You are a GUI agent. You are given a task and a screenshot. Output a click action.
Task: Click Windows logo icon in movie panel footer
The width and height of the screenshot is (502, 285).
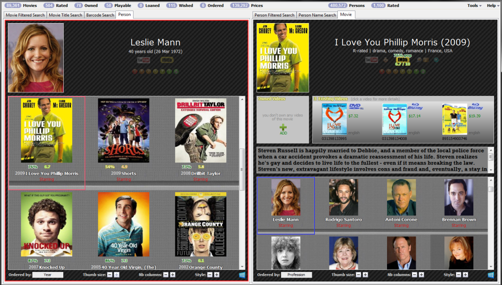click(491, 275)
